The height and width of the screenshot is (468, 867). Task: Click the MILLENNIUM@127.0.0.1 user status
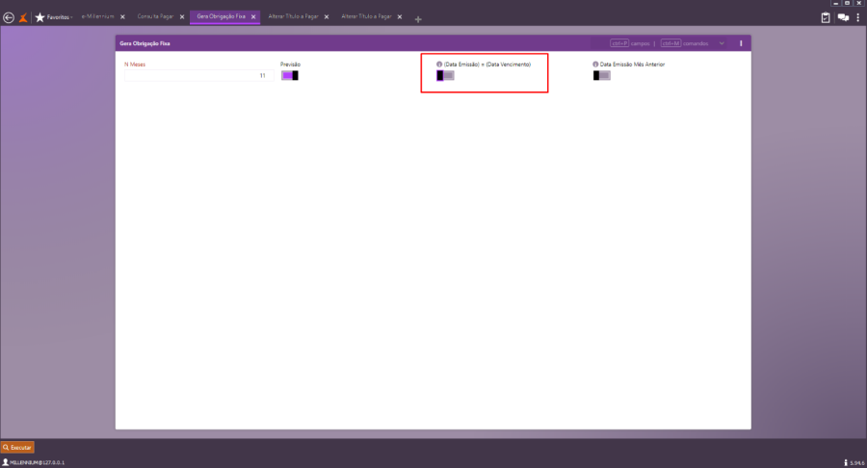34,462
